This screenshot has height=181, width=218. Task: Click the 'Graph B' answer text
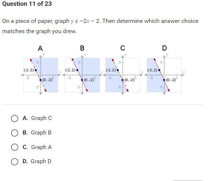coord(41,133)
